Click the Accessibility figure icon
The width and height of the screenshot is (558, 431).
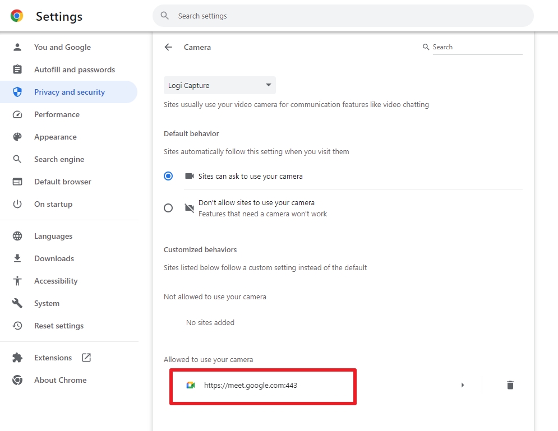17,281
